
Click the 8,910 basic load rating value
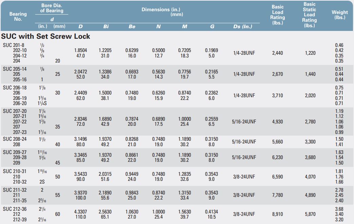pyautogui.click(x=277, y=214)
